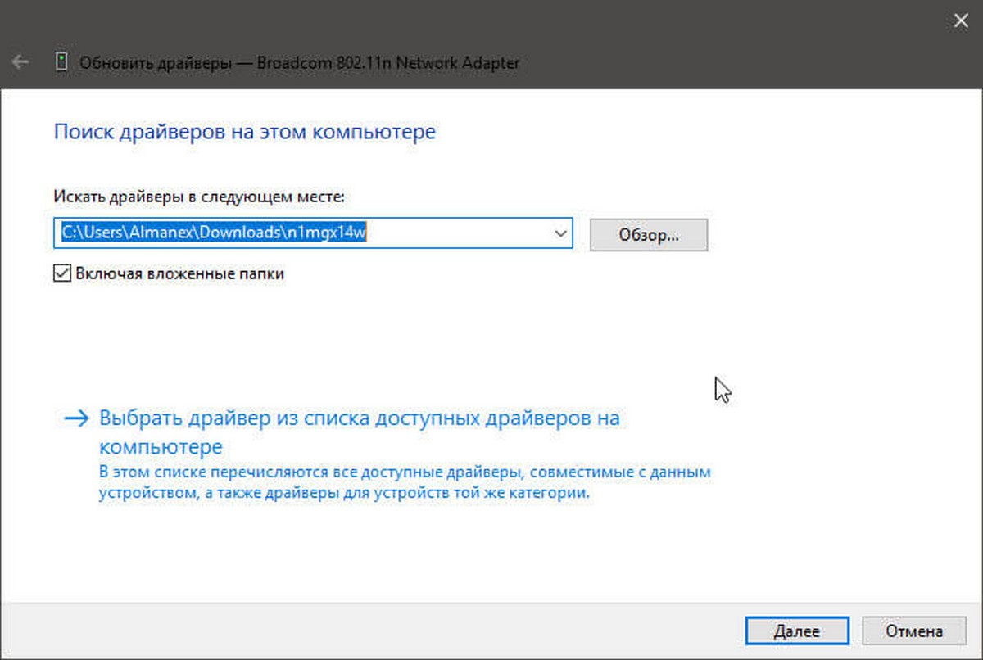Open Выбрать драйвер из списка доступных драйверов
The width and height of the screenshot is (983, 660).
point(359,418)
